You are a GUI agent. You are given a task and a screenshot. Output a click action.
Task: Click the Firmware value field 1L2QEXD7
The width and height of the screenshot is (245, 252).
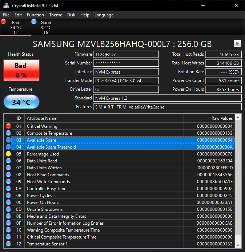pos(126,55)
